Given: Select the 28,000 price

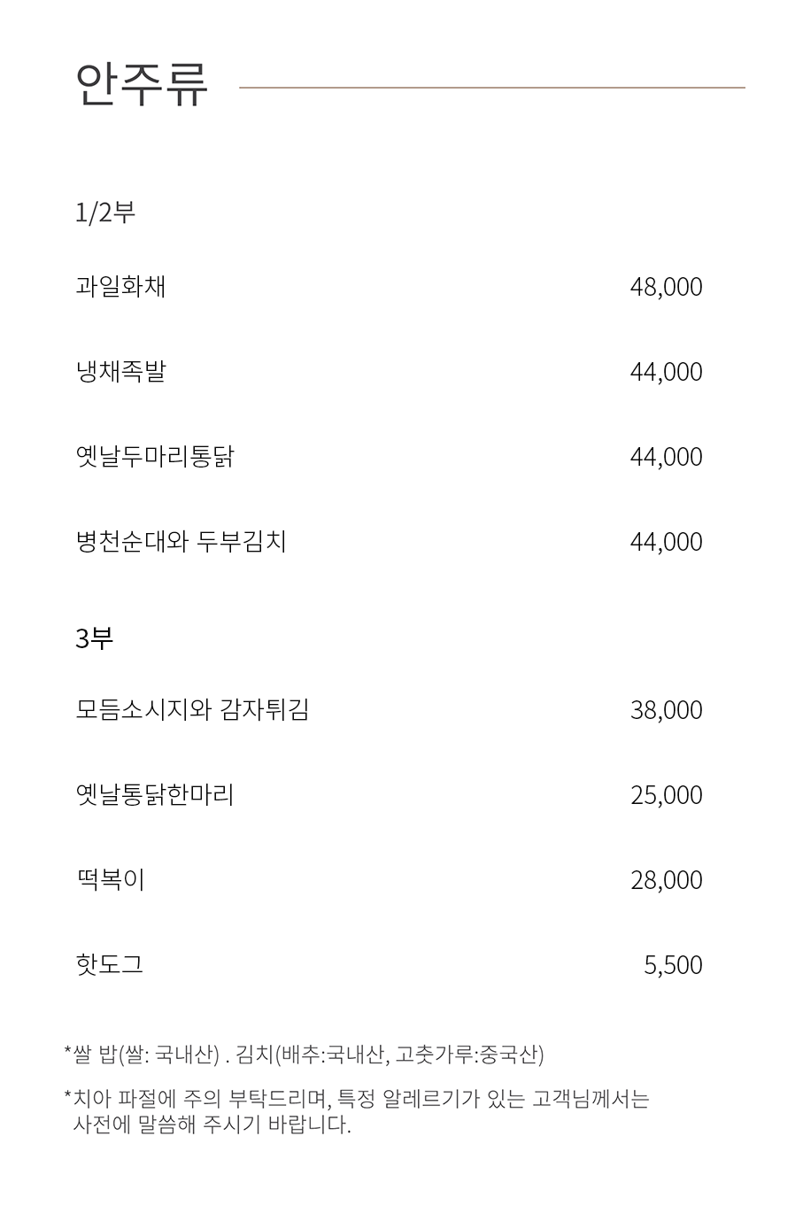Looking at the screenshot, I should (667, 880).
